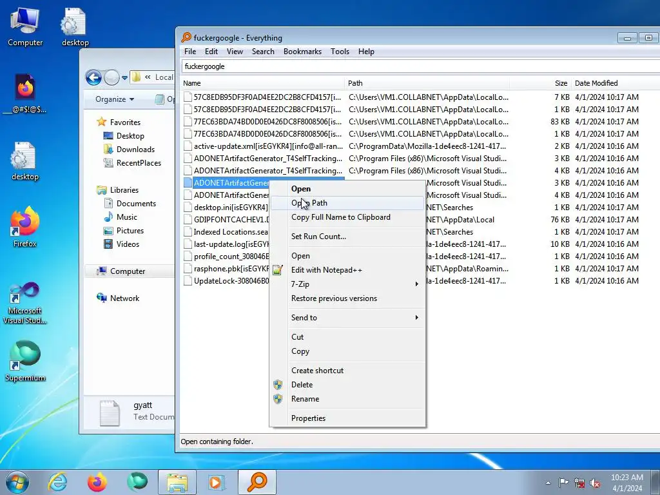Sort results by Date Modified column header
This screenshot has height=495, width=660.
(616, 83)
